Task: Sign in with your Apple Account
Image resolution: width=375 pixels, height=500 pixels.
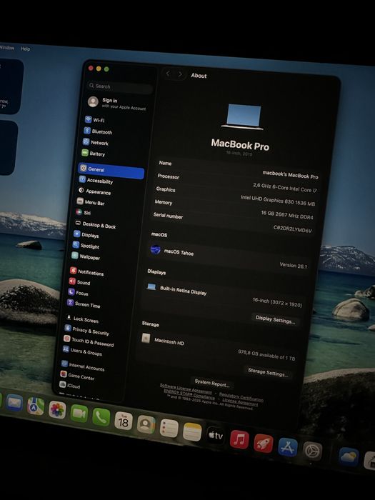Action: click(x=117, y=104)
